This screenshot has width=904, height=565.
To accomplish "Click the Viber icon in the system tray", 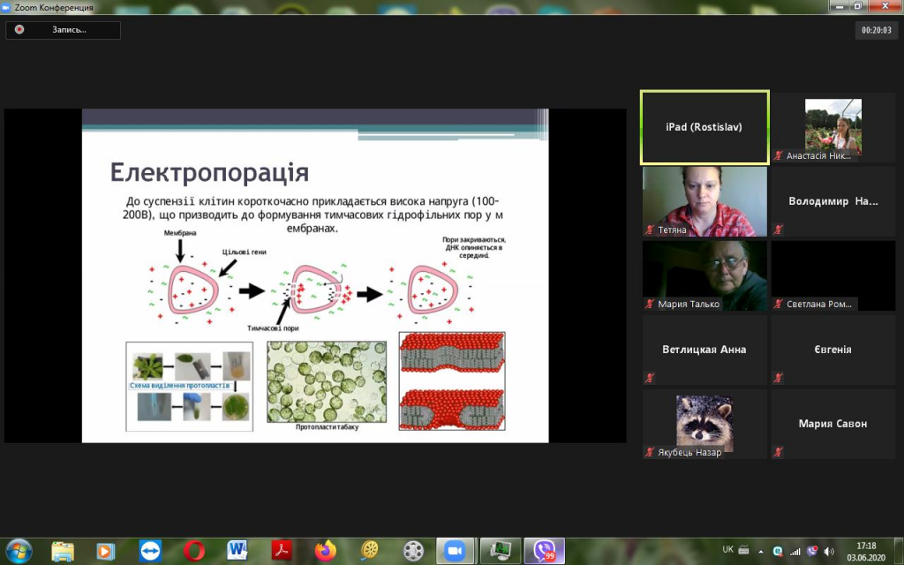I will point(812,551).
